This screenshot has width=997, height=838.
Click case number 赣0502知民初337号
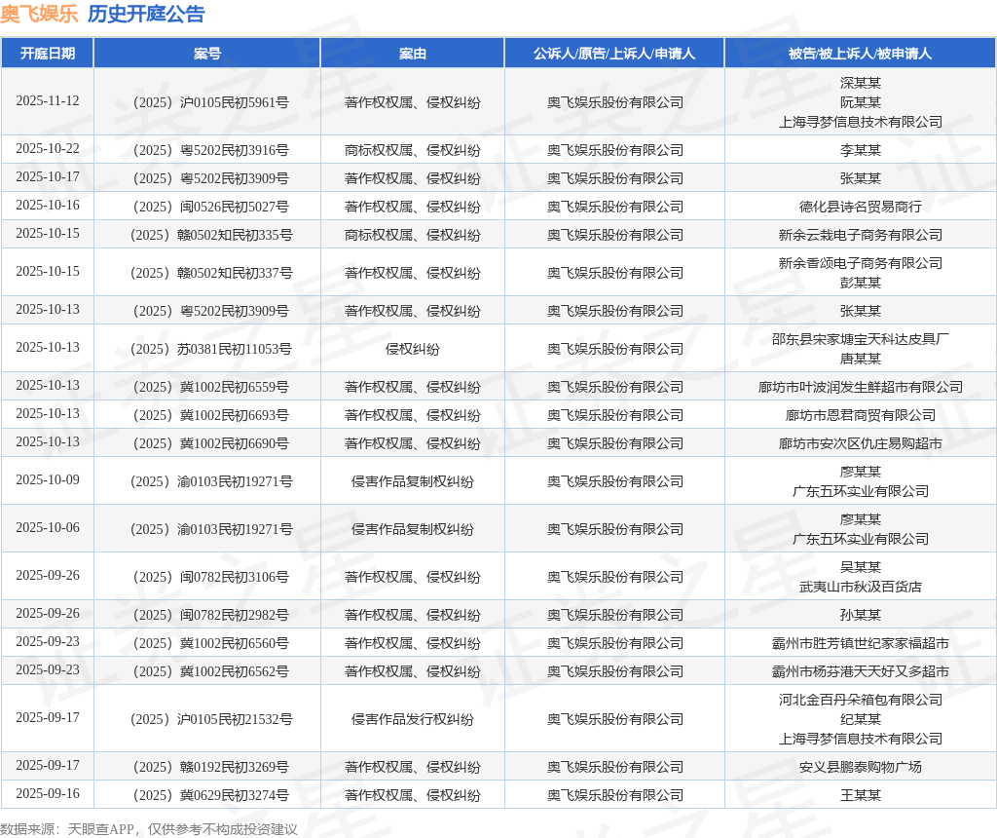tap(211, 273)
